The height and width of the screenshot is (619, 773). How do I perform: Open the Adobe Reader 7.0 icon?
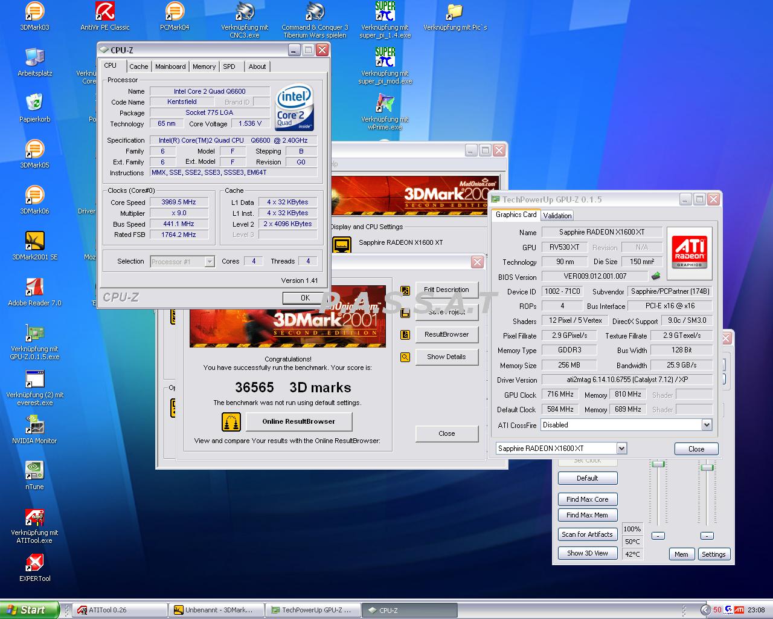(34, 292)
